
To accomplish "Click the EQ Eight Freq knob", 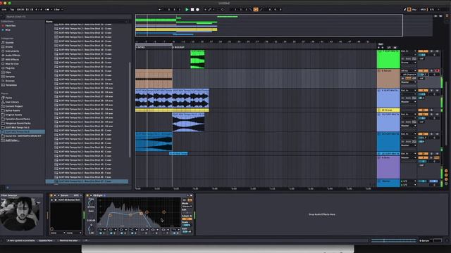I will click(91, 202).
